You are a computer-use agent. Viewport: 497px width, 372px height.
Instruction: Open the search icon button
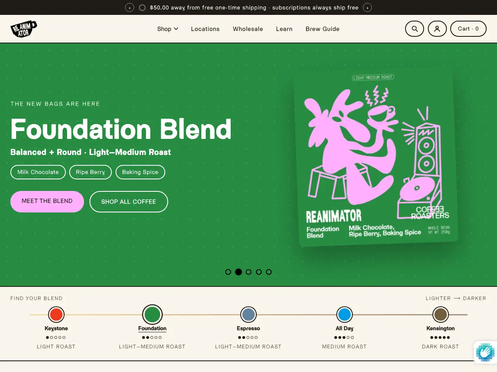[x=414, y=29]
